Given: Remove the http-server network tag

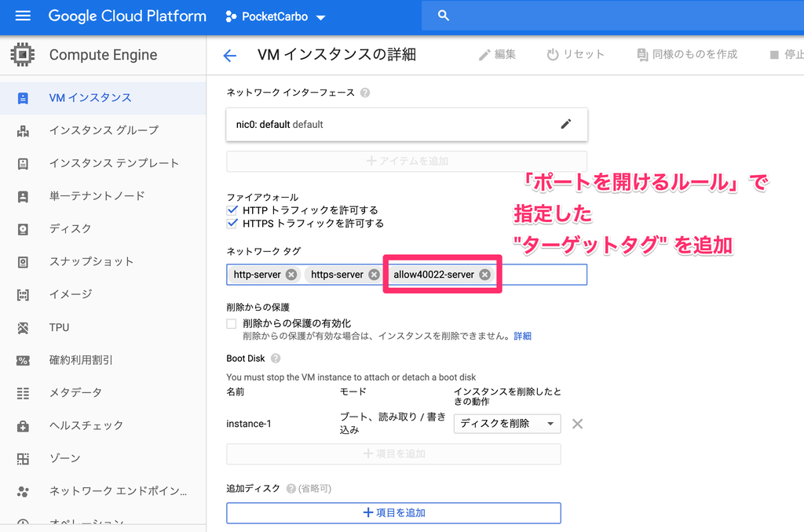Looking at the screenshot, I should point(291,275).
